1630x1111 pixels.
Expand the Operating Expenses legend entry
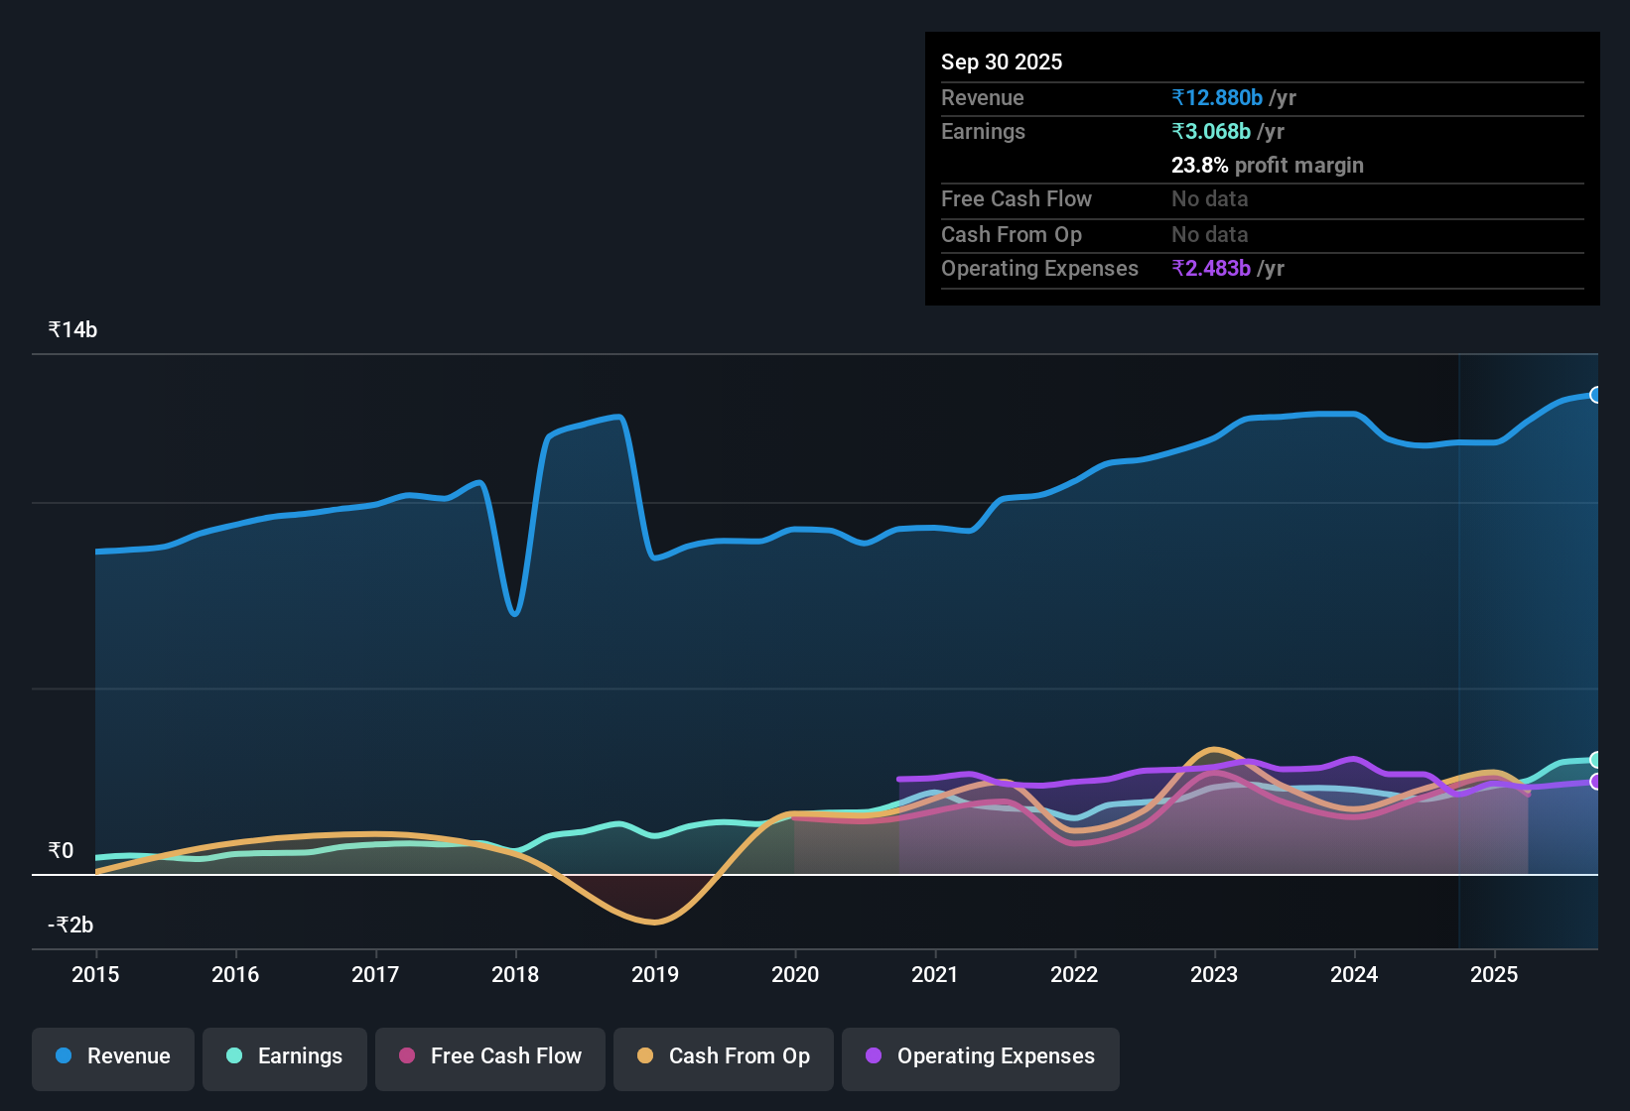point(980,1056)
